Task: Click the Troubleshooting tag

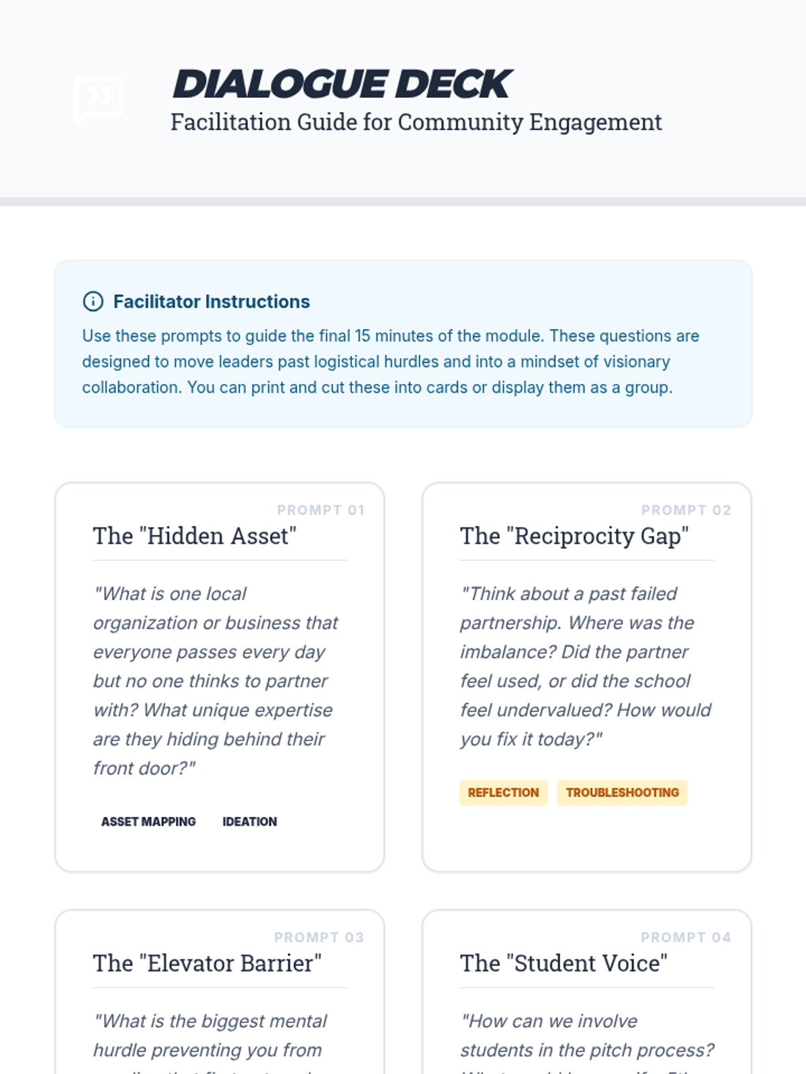Action: tap(622, 793)
